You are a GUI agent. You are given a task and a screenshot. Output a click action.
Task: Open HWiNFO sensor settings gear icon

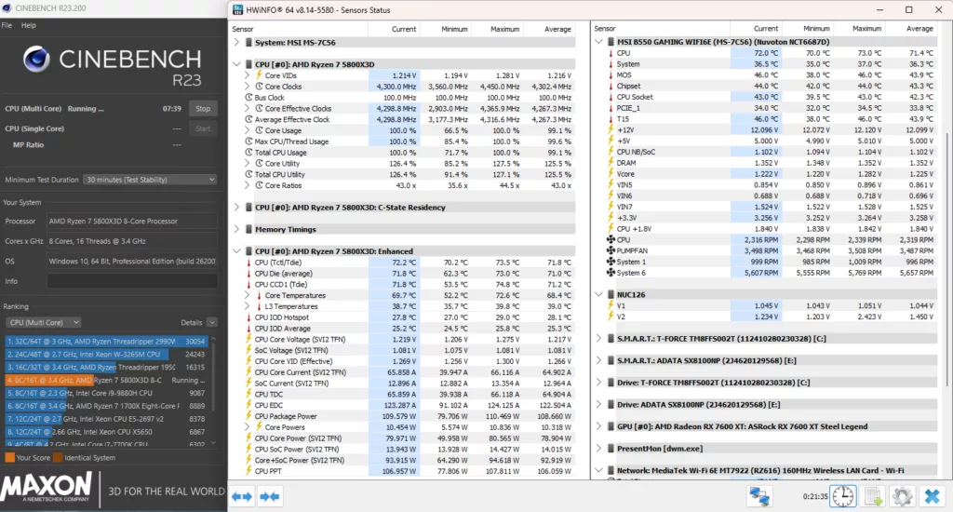click(903, 497)
